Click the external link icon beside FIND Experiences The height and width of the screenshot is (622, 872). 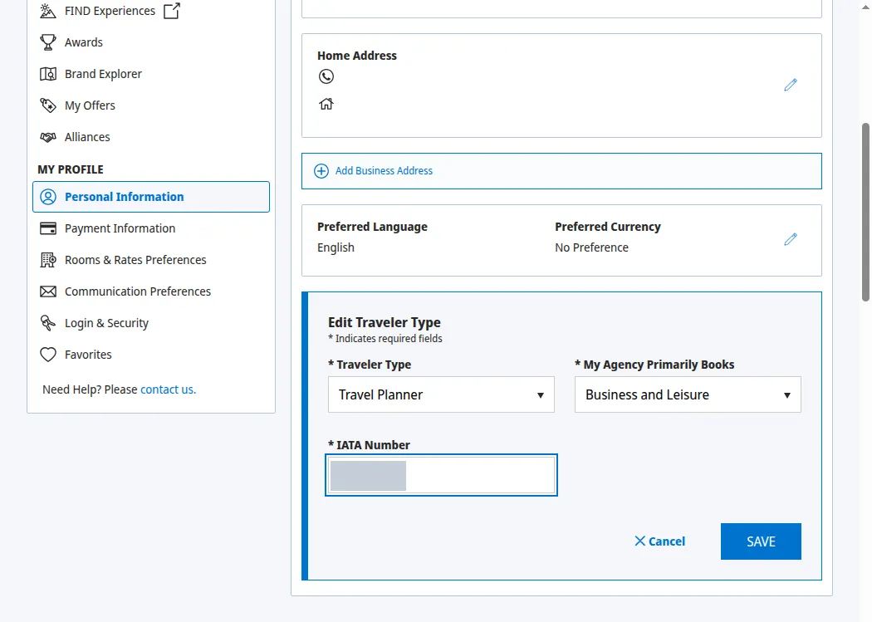pos(172,11)
